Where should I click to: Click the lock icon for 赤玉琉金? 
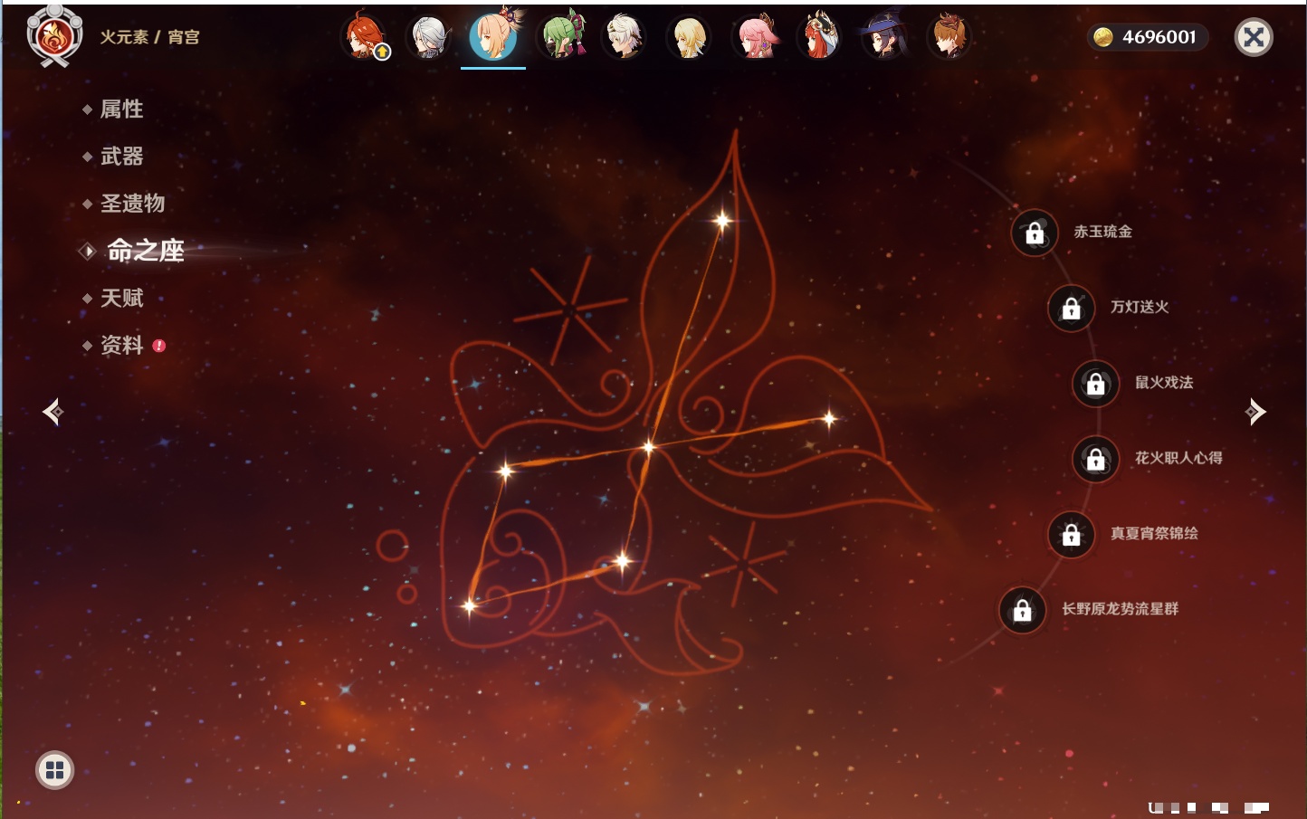point(1035,233)
